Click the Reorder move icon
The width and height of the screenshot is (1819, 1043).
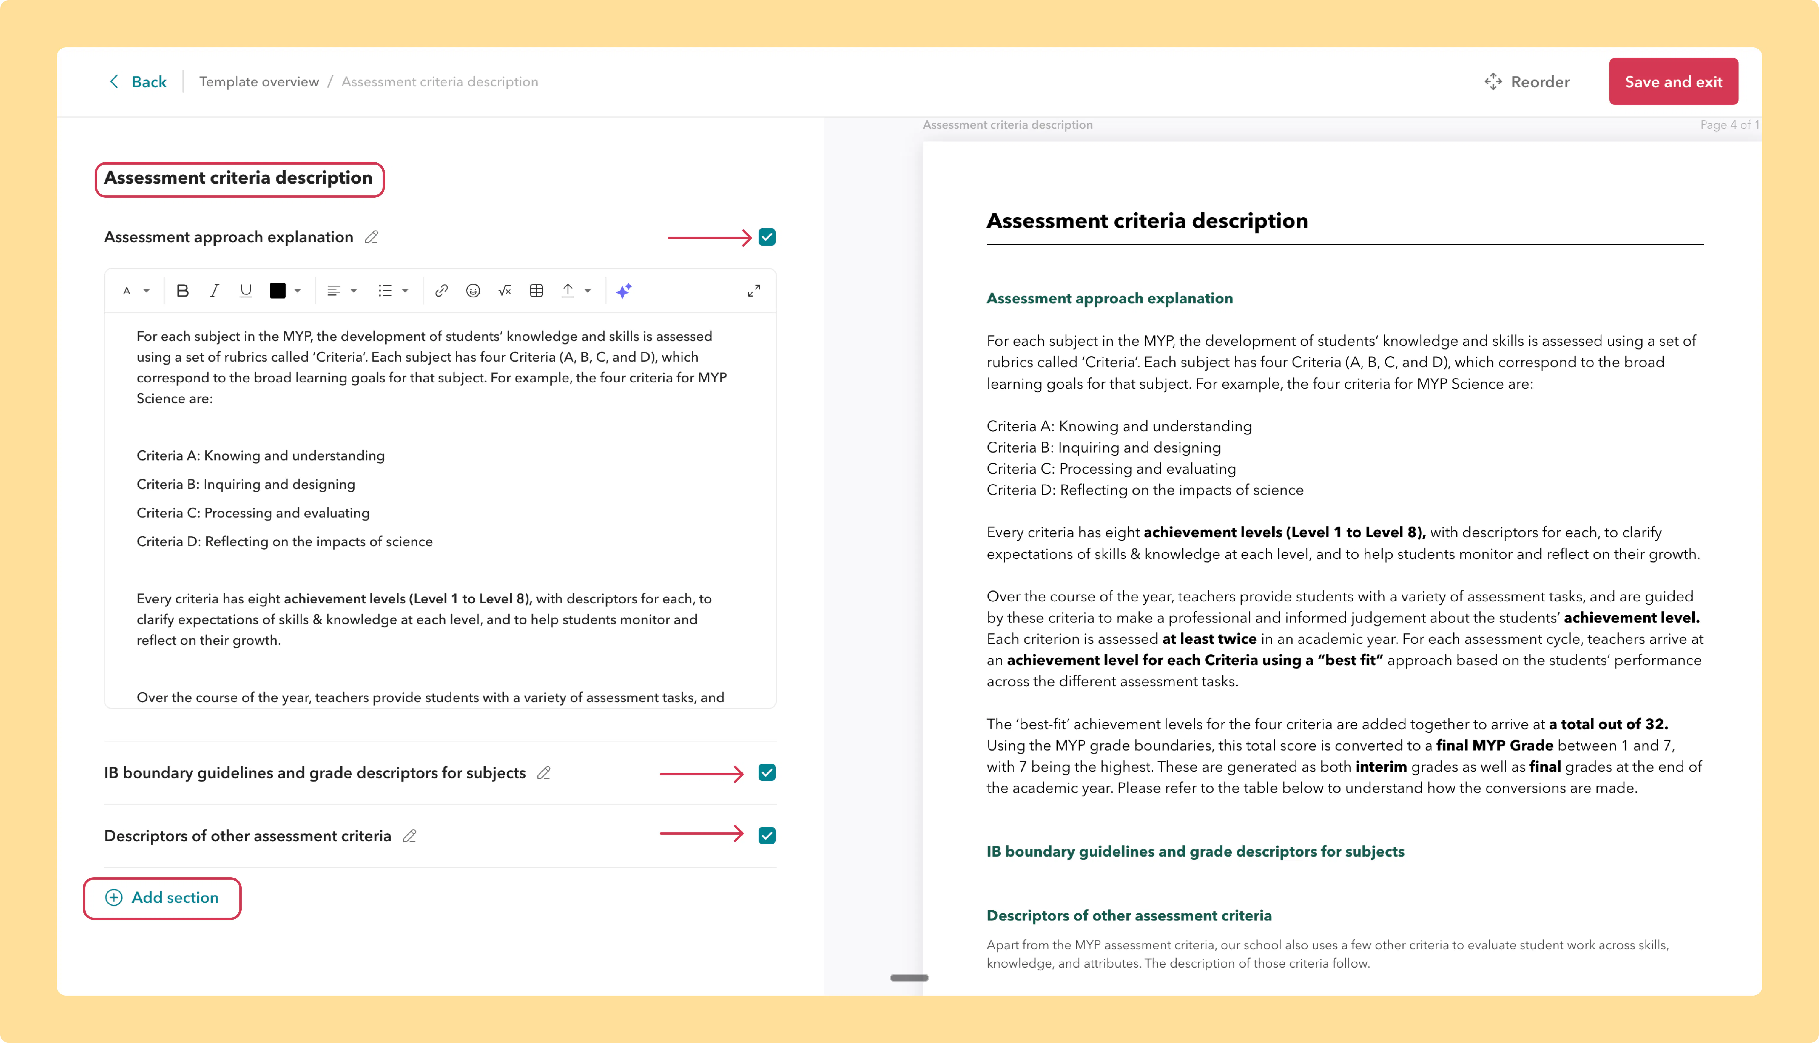click(x=1493, y=82)
